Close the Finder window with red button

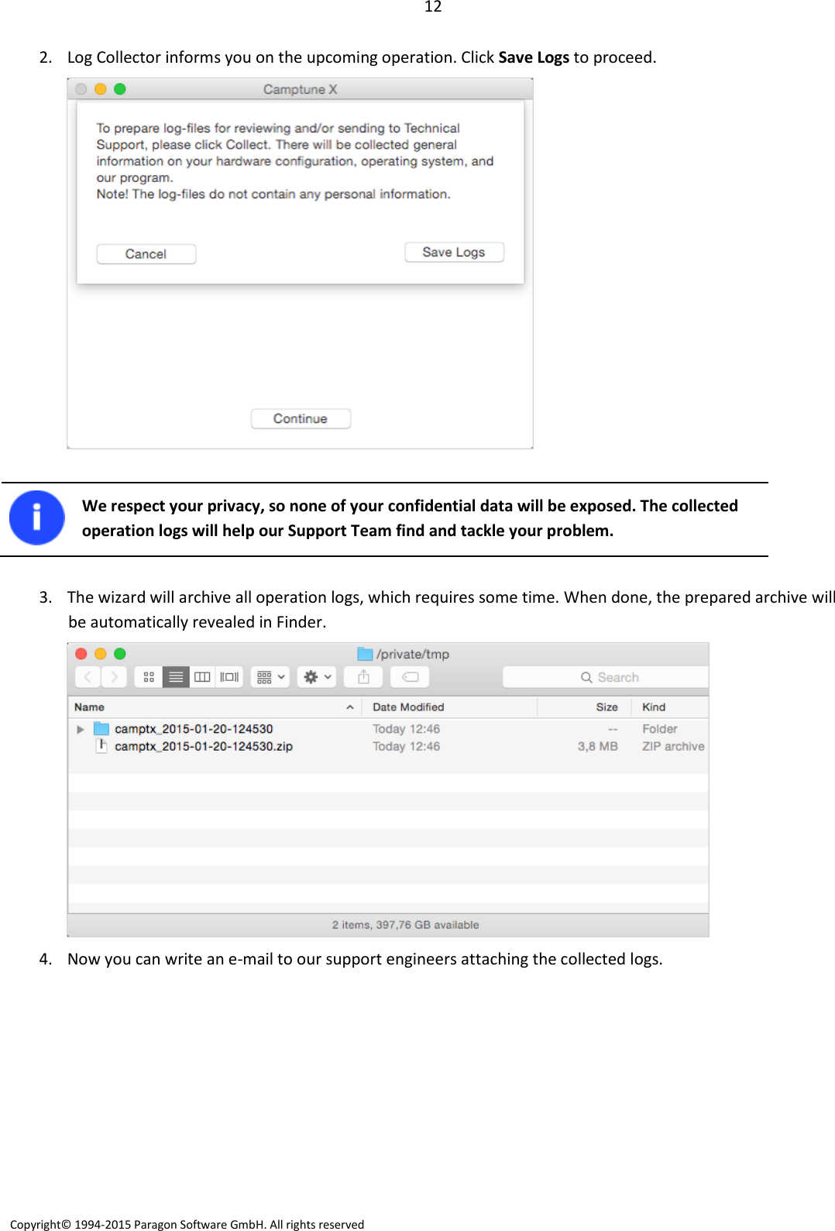(81, 654)
